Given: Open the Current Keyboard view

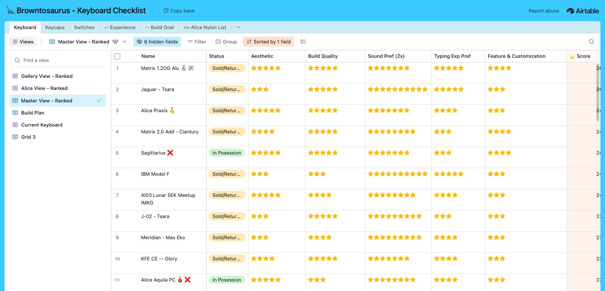Looking at the screenshot, I should [x=57, y=125].
